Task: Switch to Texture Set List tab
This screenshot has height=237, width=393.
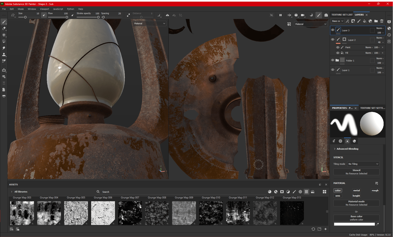Action: point(342,15)
